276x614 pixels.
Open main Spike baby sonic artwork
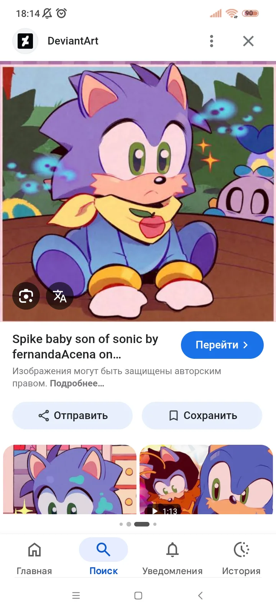[x=138, y=191]
